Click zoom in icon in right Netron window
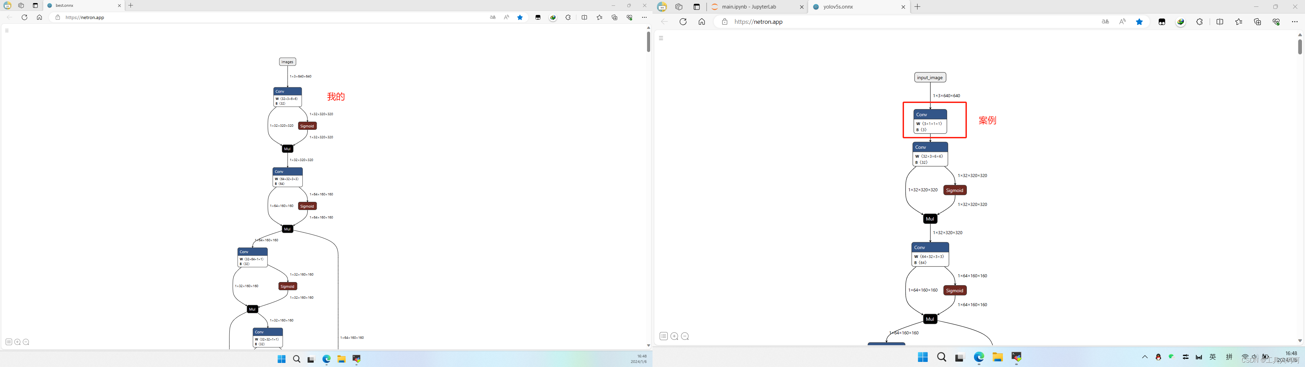This screenshot has height=367, width=1305. tap(674, 336)
